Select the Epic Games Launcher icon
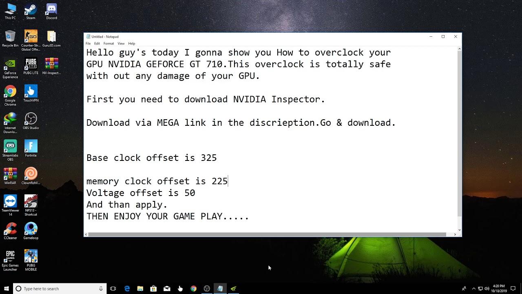 pos(10,261)
